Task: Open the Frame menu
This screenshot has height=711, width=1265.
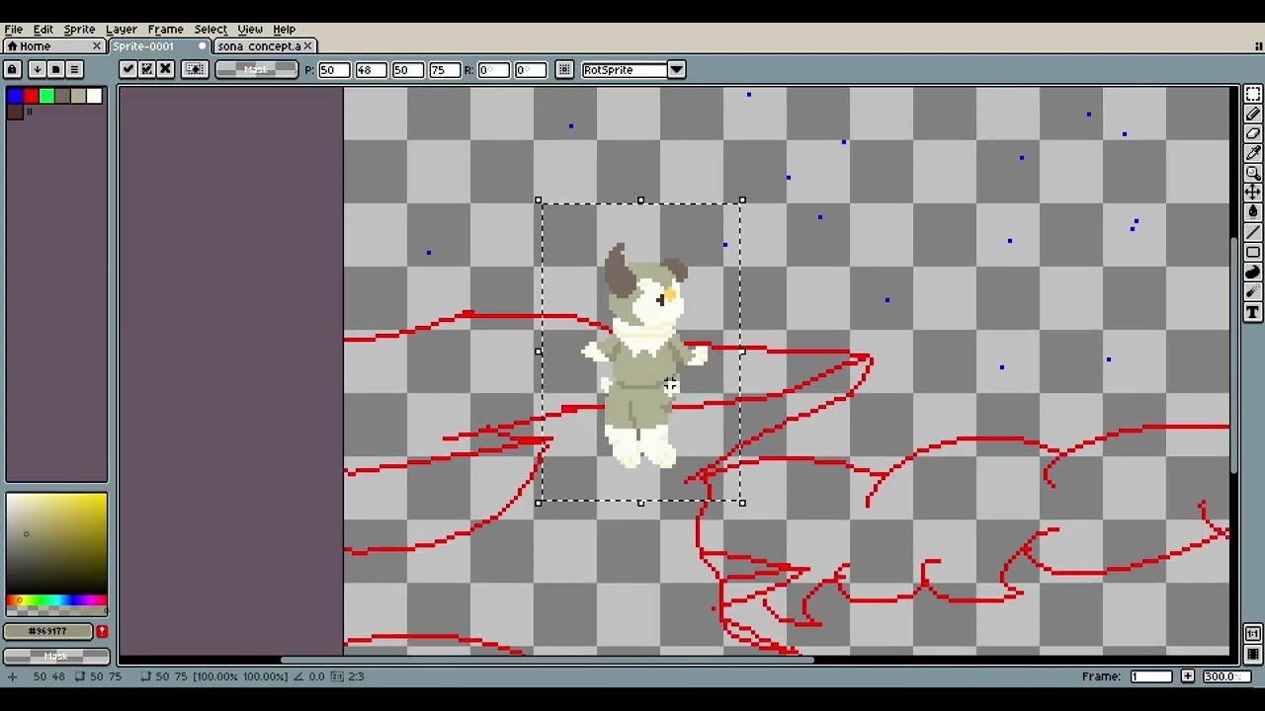Action: [x=165, y=30]
